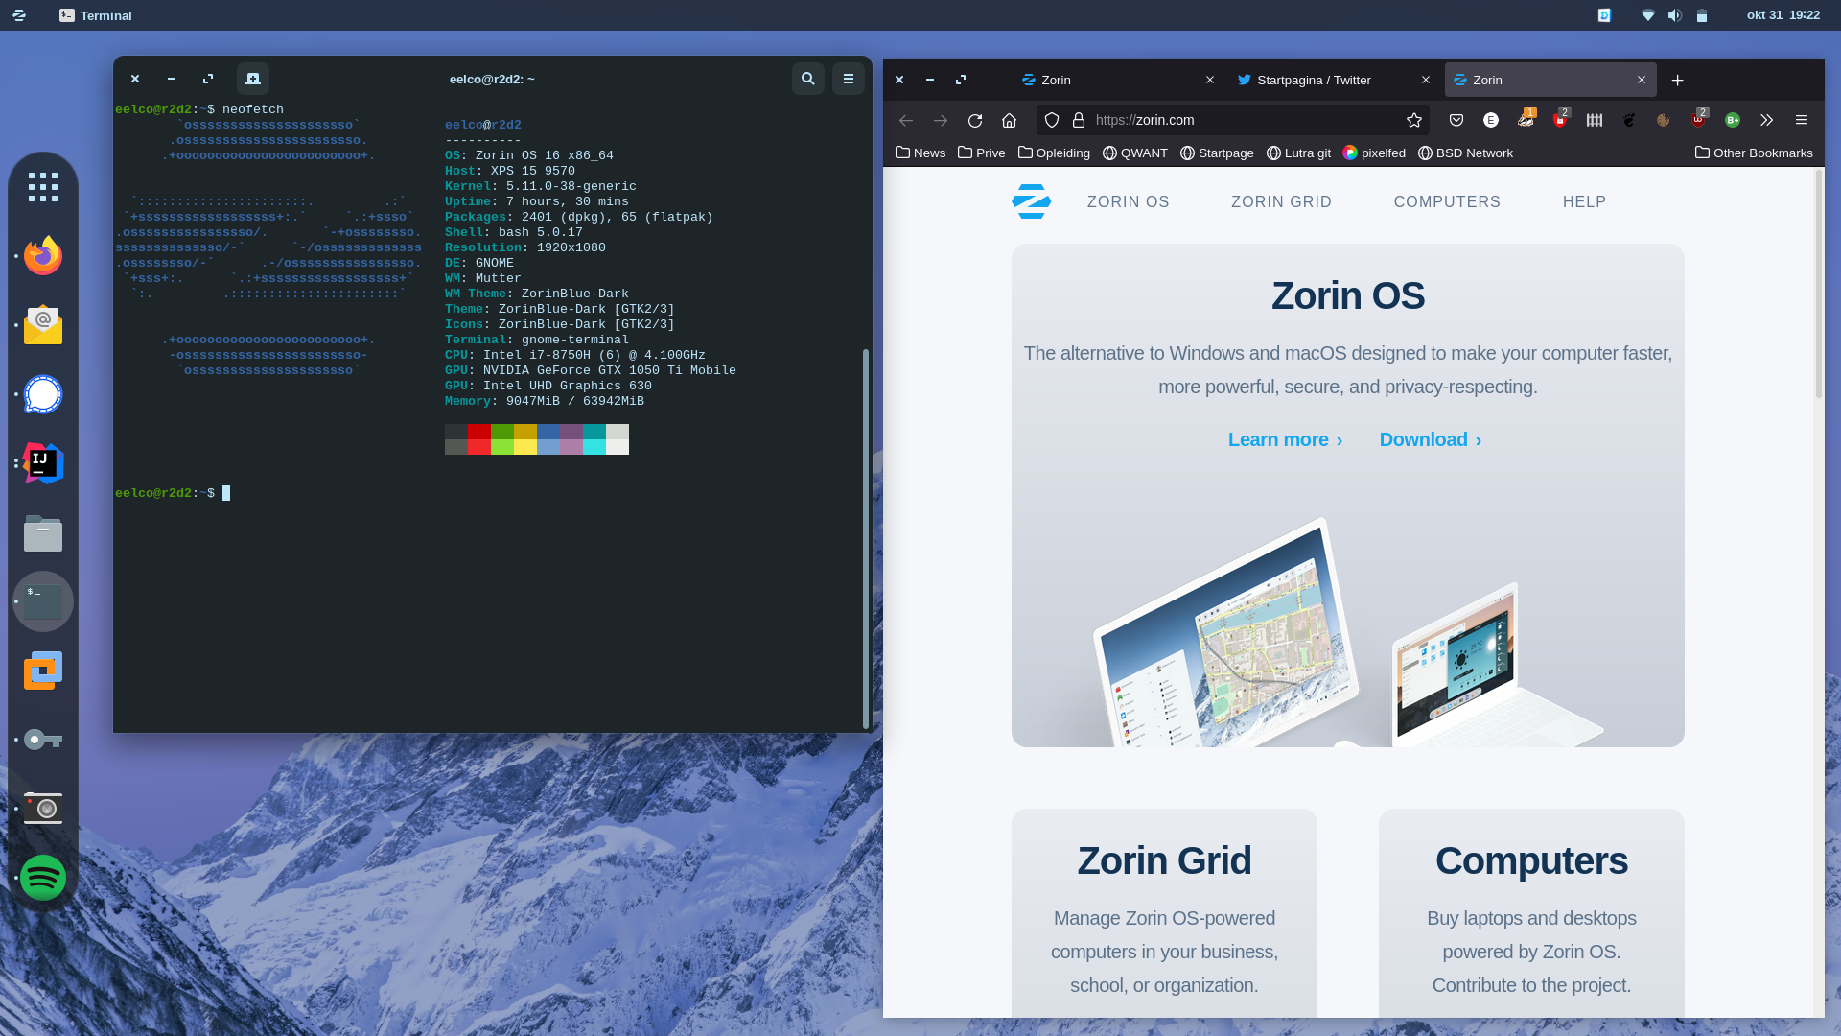Click the Learn more link

(x=1285, y=439)
